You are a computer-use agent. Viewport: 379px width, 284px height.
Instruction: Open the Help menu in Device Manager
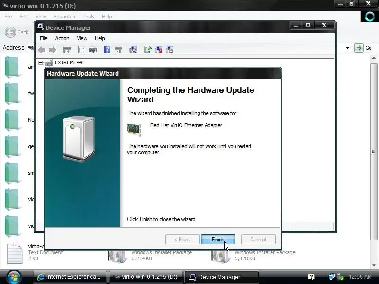100,38
